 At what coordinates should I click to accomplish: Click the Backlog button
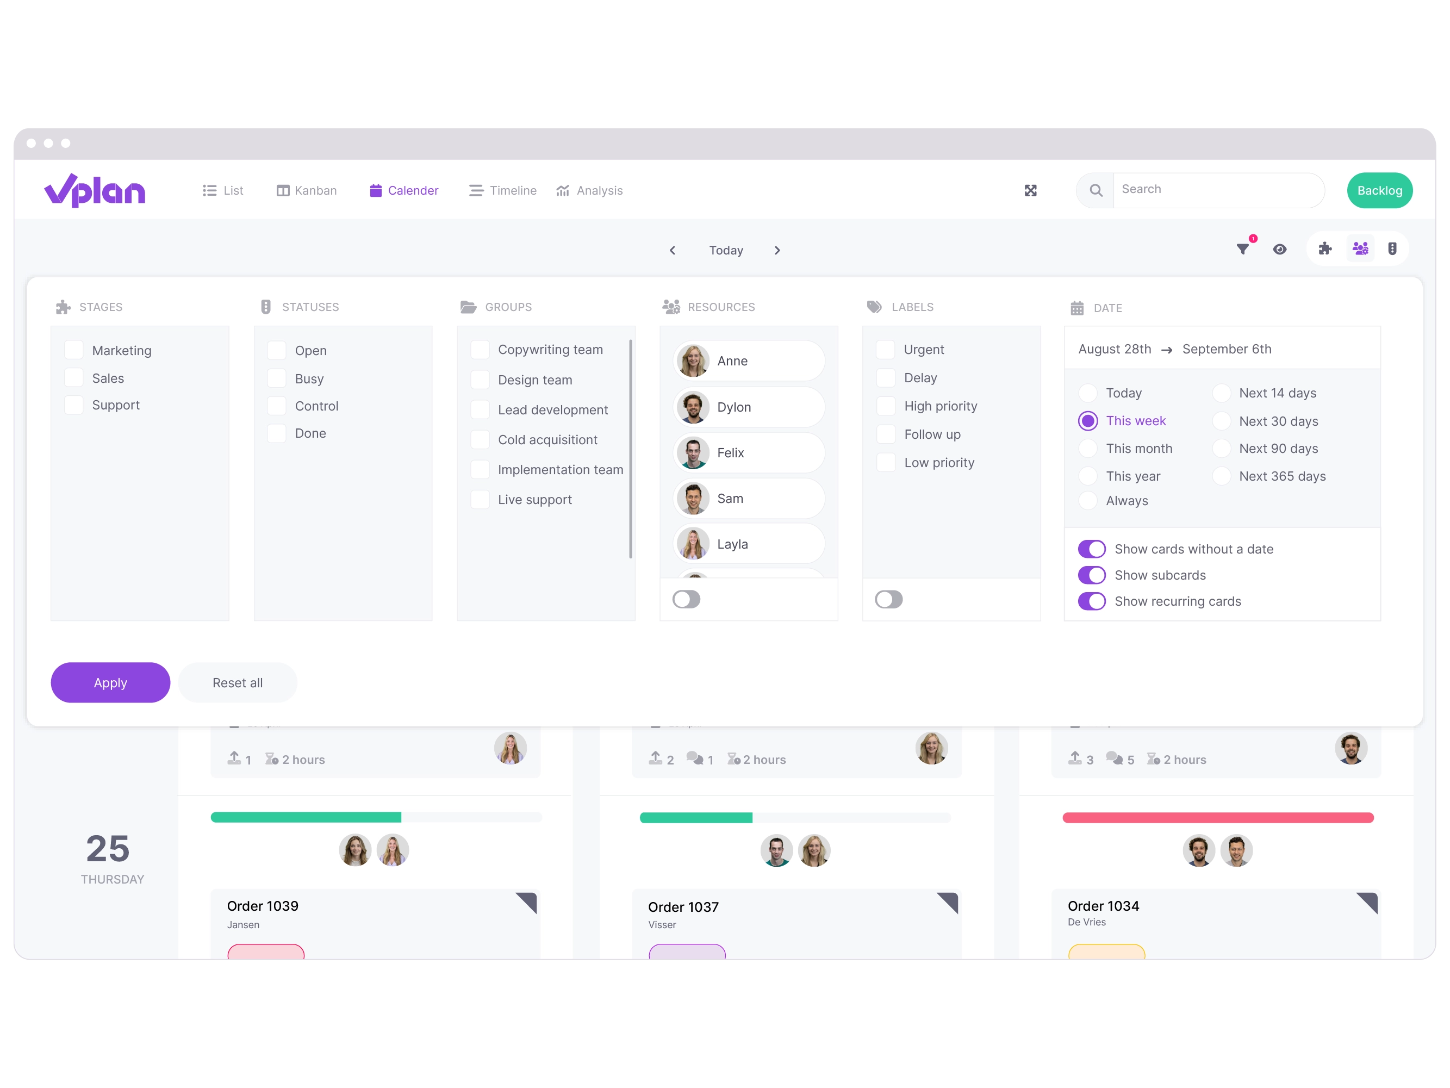click(x=1378, y=190)
